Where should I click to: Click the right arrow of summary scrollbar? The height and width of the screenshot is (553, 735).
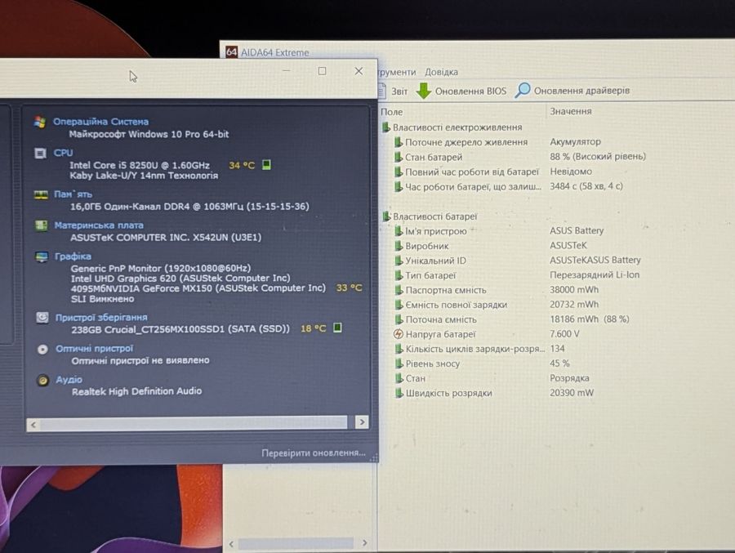click(362, 422)
